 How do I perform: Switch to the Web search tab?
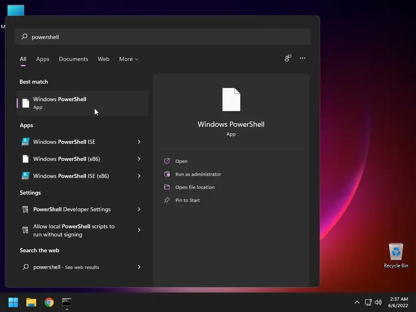(104, 59)
